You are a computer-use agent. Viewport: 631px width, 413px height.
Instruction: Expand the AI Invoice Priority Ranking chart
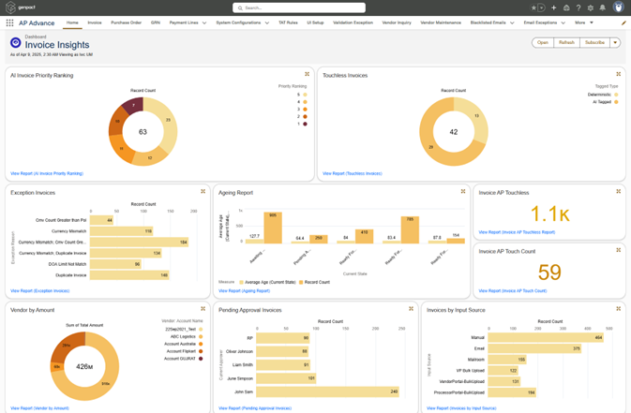307,74
